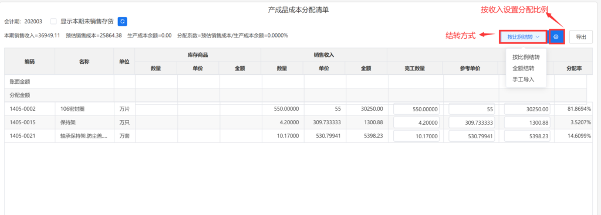Click the 名称 column header
The height and width of the screenshot is (215, 601).
[85, 61]
